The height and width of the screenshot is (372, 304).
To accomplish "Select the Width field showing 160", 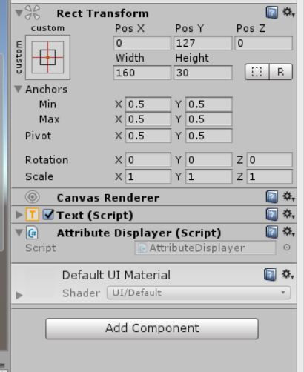I will point(142,73).
